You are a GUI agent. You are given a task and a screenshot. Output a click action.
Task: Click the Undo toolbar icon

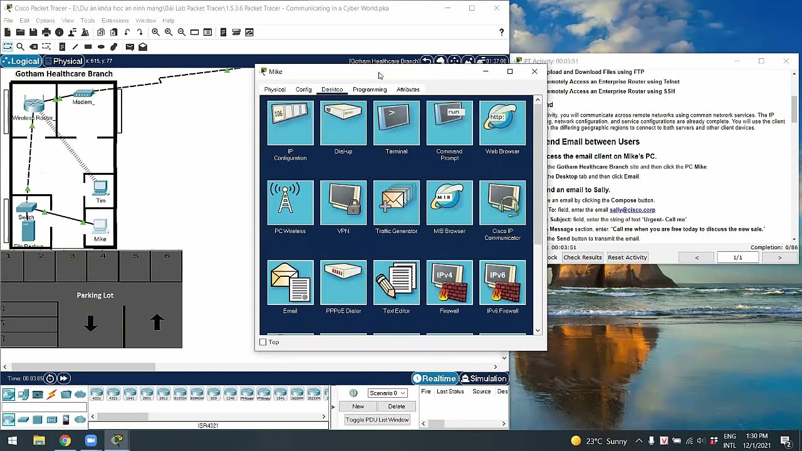pyautogui.click(x=127, y=32)
